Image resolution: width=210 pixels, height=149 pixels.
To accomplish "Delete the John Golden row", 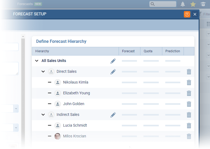I will point(189,104).
